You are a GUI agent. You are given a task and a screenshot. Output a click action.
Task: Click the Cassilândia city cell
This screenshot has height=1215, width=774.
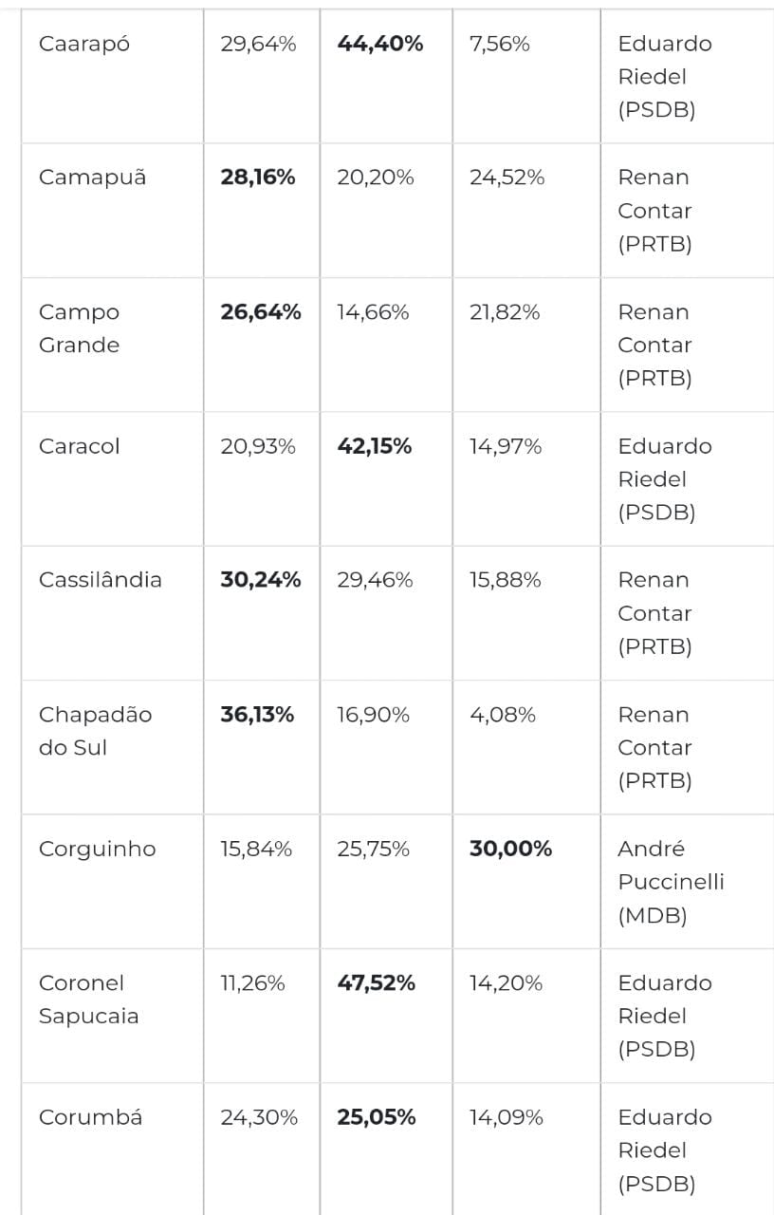coord(101,580)
